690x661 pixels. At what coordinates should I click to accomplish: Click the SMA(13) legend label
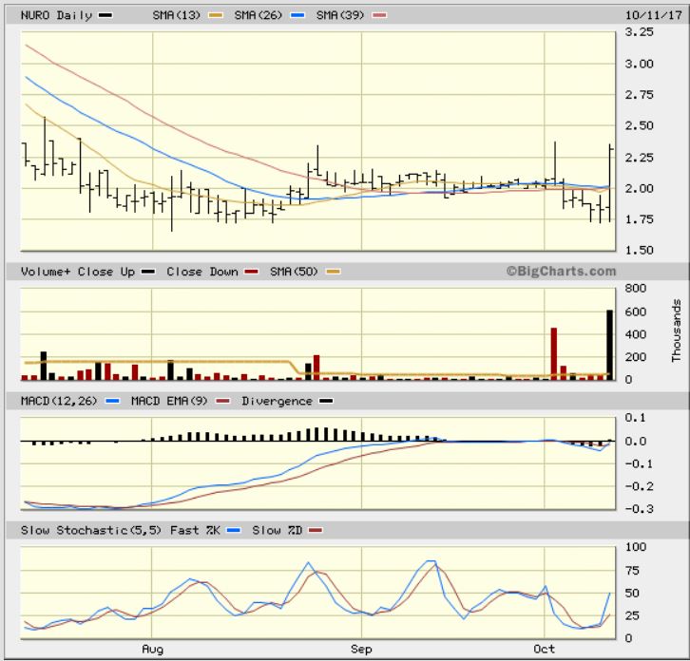pos(176,15)
